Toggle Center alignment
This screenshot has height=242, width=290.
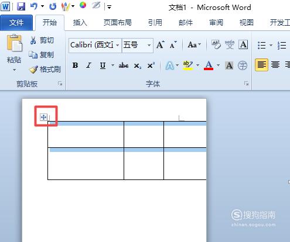click(x=275, y=65)
